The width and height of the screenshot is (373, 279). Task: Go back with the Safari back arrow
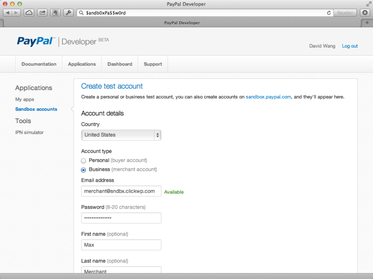click(x=7, y=13)
